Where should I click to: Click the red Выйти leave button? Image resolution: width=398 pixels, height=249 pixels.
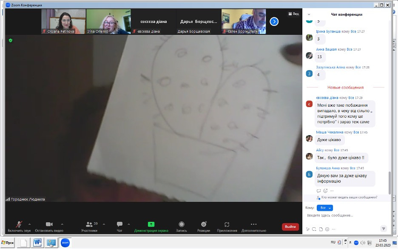290,226
